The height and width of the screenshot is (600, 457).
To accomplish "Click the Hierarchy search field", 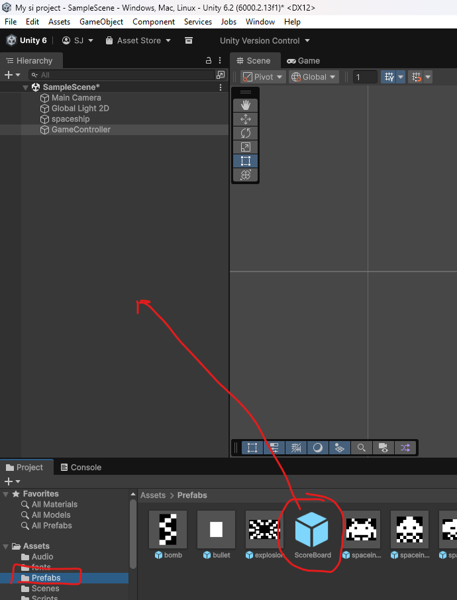I will point(126,75).
